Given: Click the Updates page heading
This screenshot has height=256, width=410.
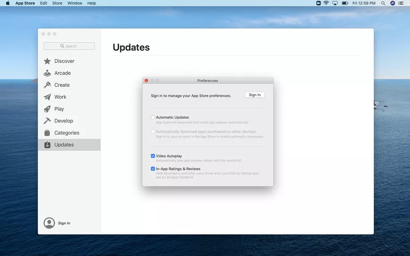Looking at the screenshot, I should (x=131, y=47).
